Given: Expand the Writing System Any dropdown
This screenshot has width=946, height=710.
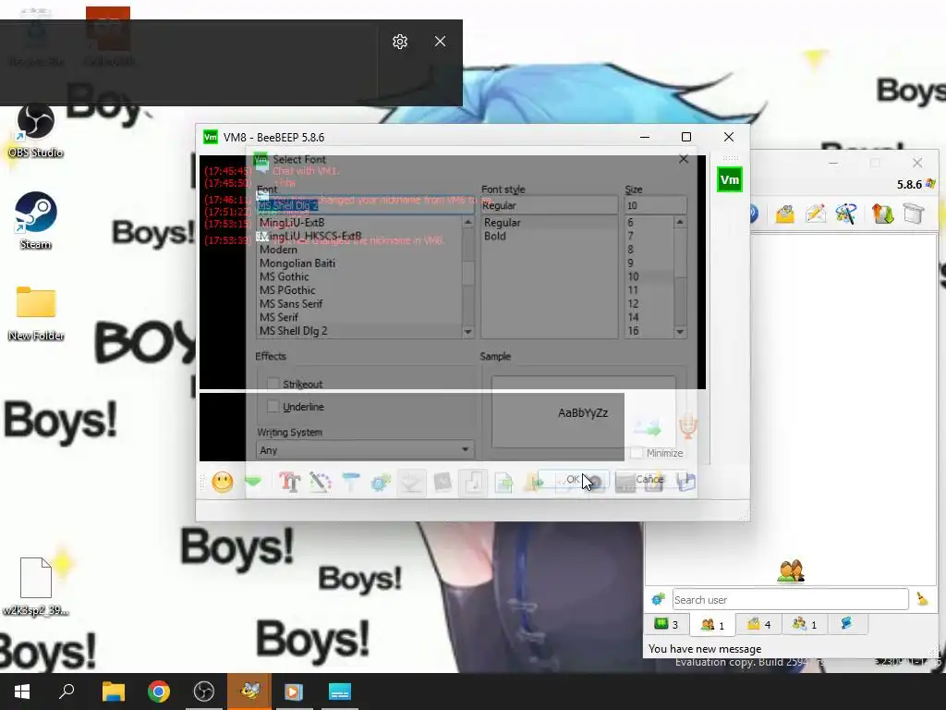Looking at the screenshot, I should pyautogui.click(x=365, y=450).
